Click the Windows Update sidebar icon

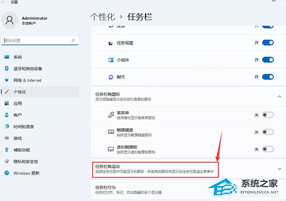click(x=7, y=173)
